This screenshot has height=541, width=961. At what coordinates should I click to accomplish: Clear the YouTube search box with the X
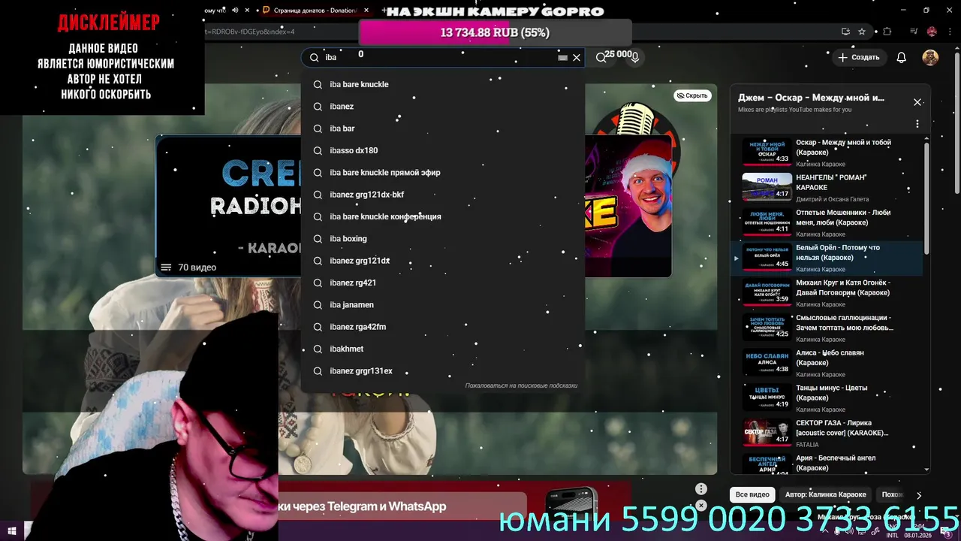tap(577, 57)
